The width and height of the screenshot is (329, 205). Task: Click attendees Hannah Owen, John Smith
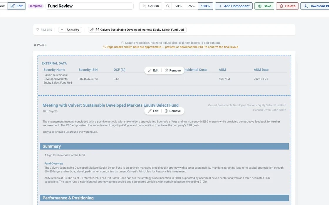(269, 110)
